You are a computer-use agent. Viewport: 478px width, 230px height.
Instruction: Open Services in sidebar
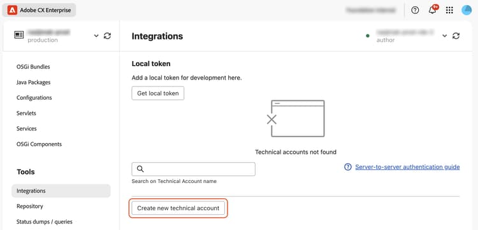pos(27,129)
